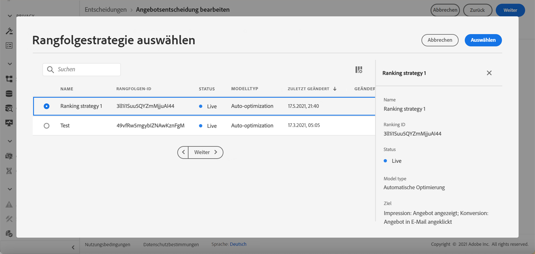The width and height of the screenshot is (535, 254).
Task: Collapse the left sidebar with chevron
Action: pyautogui.click(x=73, y=247)
